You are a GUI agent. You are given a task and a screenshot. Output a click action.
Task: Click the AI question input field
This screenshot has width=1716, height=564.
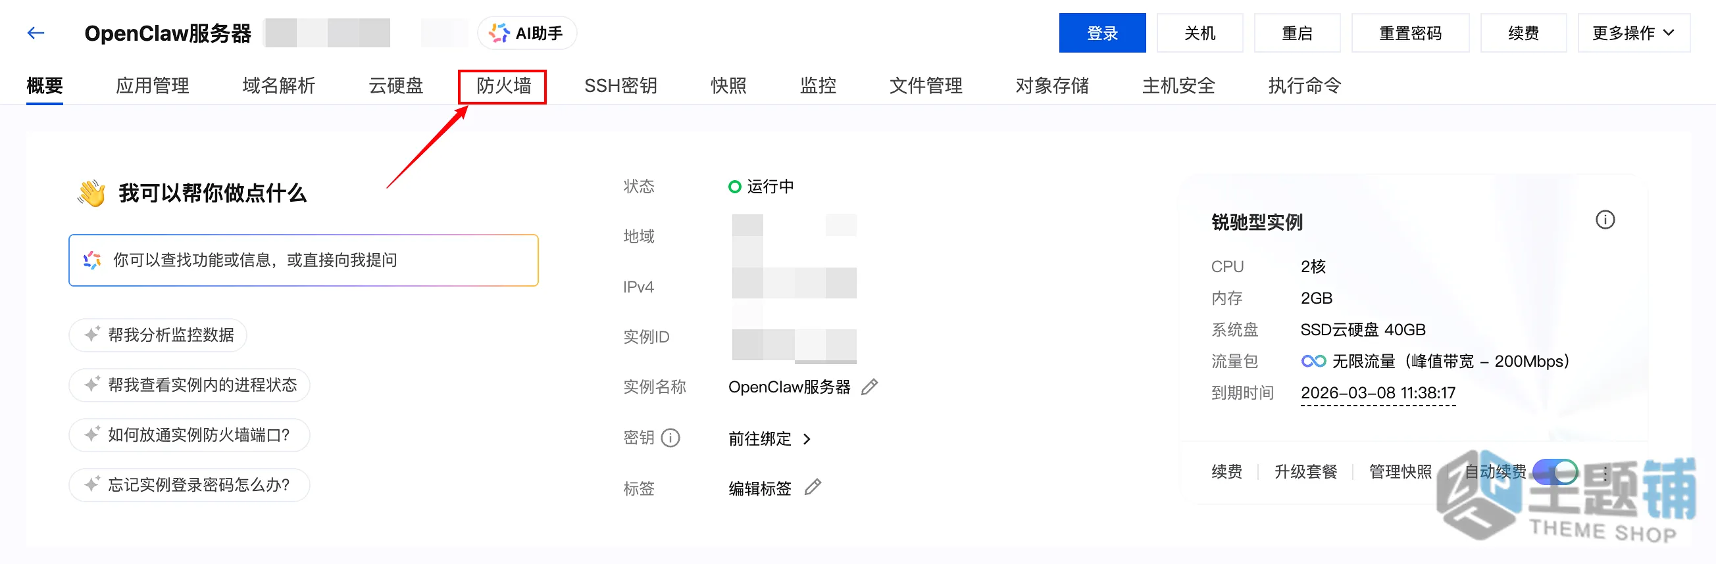click(303, 260)
